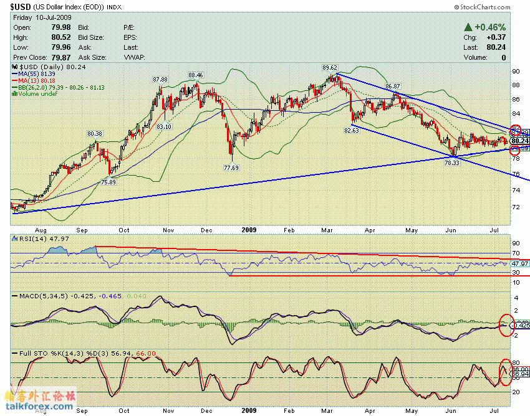Click bold '2009' under the price panel
Image resolution: width=530 pixels, height=416 pixels.
[249, 230]
